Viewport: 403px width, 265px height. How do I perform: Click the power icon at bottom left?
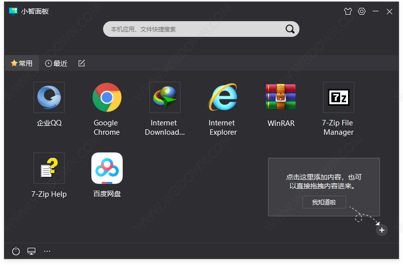coord(16,251)
